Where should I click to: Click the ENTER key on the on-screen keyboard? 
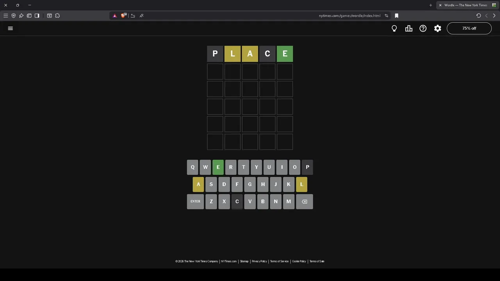(195, 201)
